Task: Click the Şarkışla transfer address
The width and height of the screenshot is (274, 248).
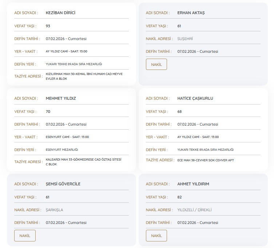Action: click(55, 210)
